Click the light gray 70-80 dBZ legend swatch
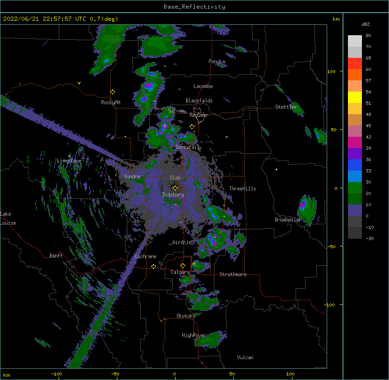389x380 pixels. coord(355,41)
